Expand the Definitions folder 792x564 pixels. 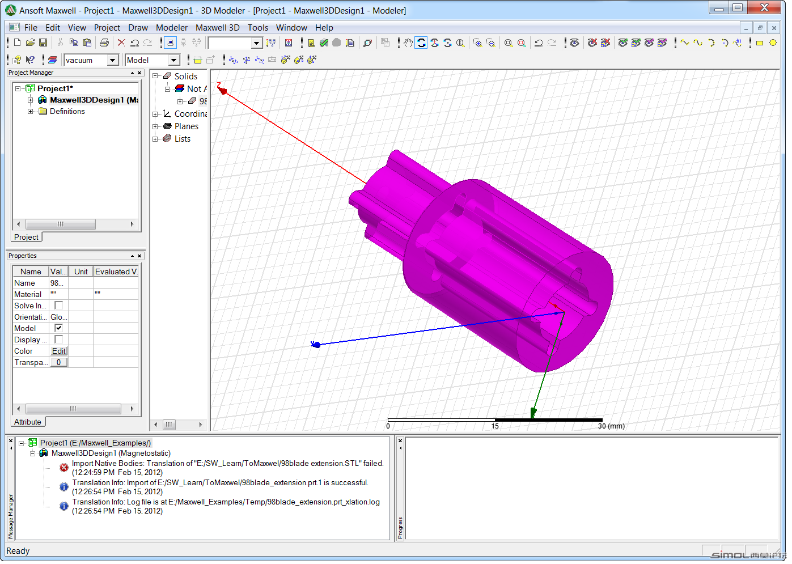(x=30, y=111)
